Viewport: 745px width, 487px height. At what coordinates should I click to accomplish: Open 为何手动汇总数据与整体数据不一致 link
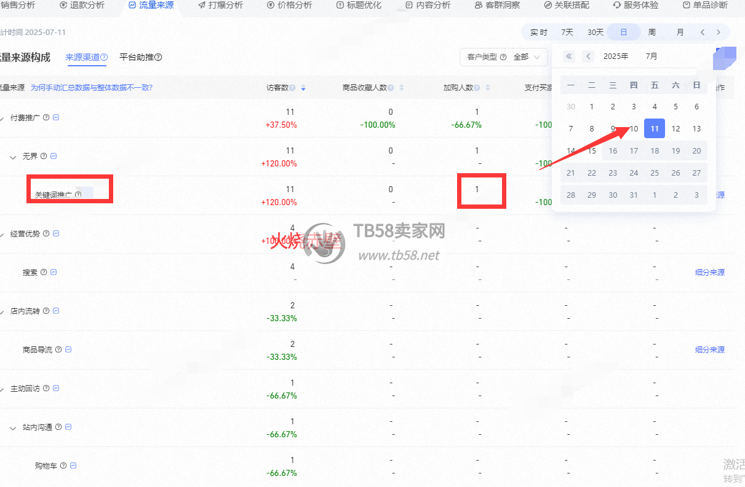(x=92, y=88)
